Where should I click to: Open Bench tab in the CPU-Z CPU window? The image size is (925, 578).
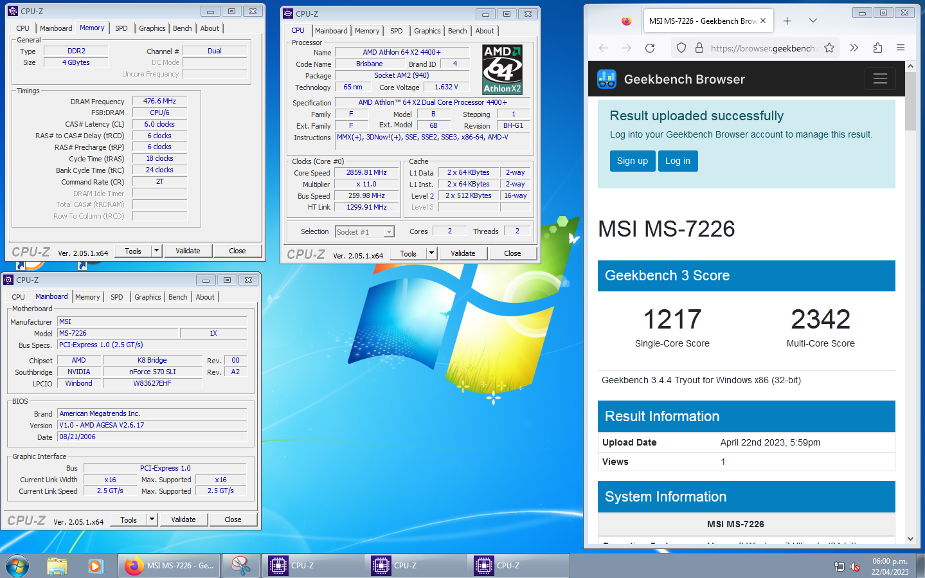pyautogui.click(x=458, y=31)
